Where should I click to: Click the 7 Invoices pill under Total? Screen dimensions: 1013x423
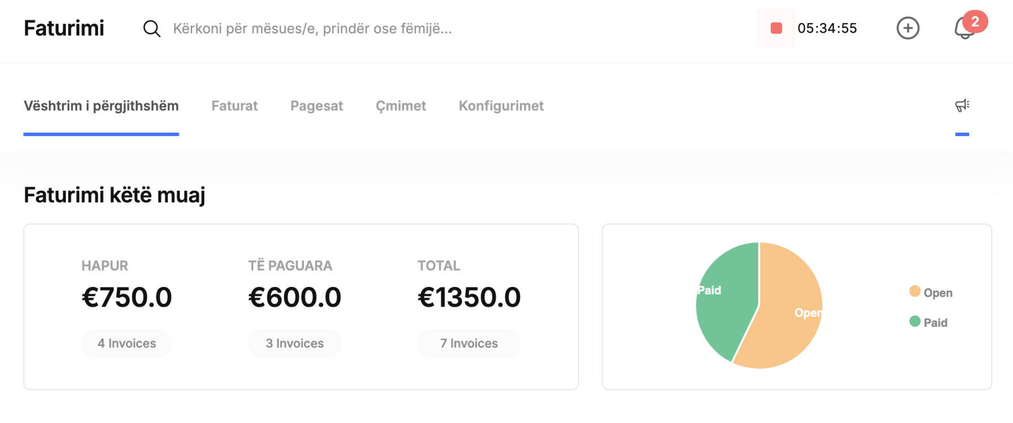click(469, 343)
